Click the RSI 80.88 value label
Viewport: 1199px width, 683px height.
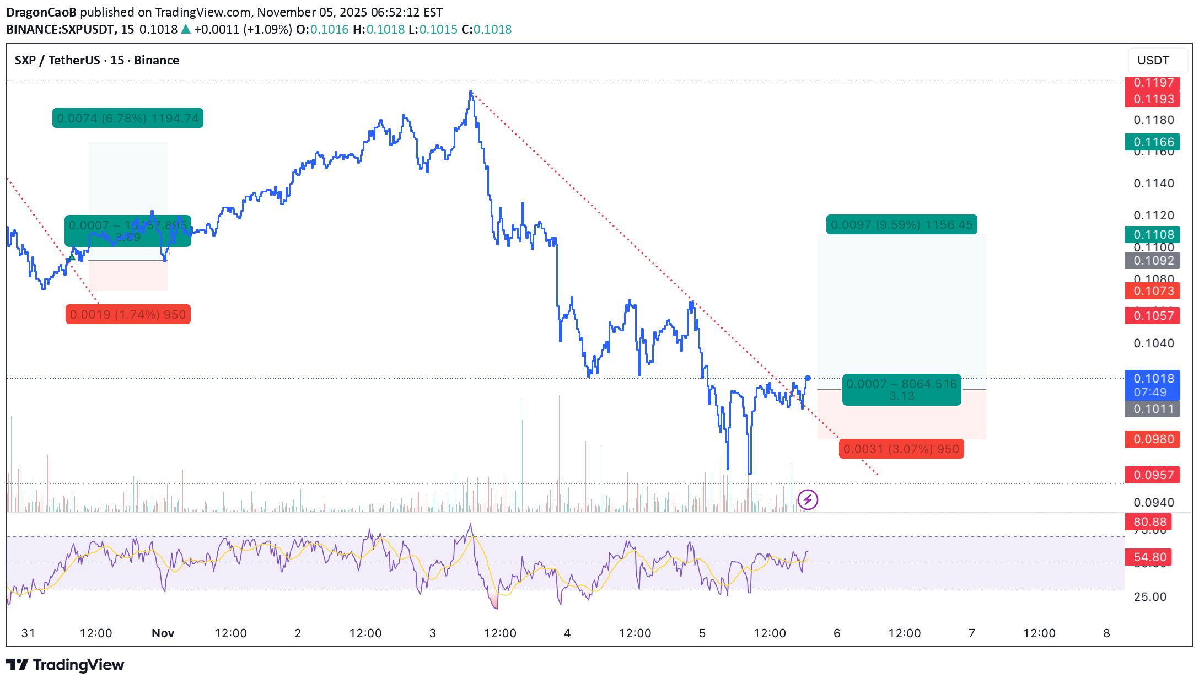coord(1149,521)
